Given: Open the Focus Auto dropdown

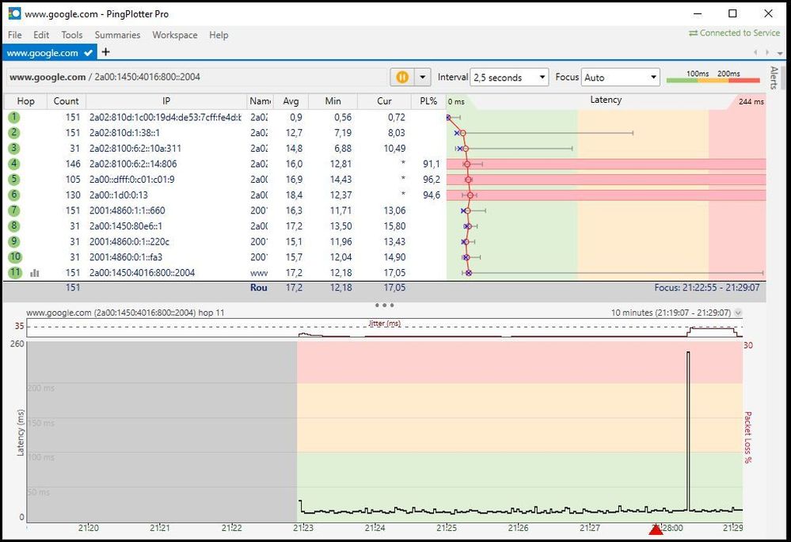Looking at the screenshot, I should click(x=620, y=77).
